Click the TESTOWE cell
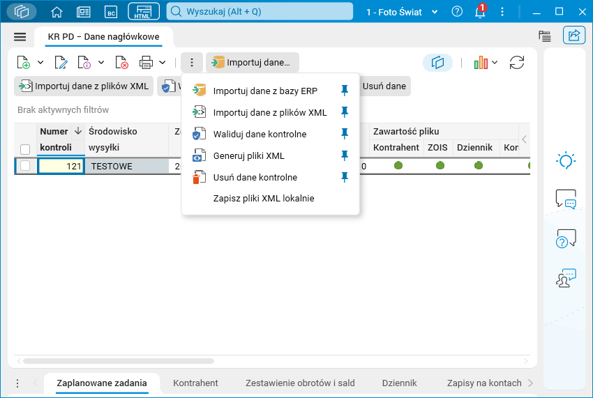The width and height of the screenshot is (593, 398). click(127, 166)
